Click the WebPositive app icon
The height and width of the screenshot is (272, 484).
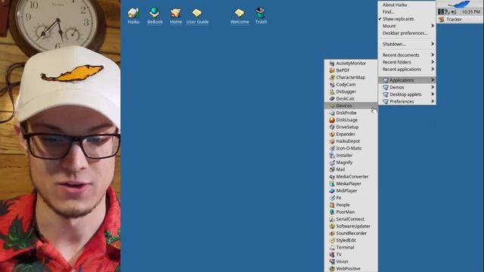click(x=332, y=269)
